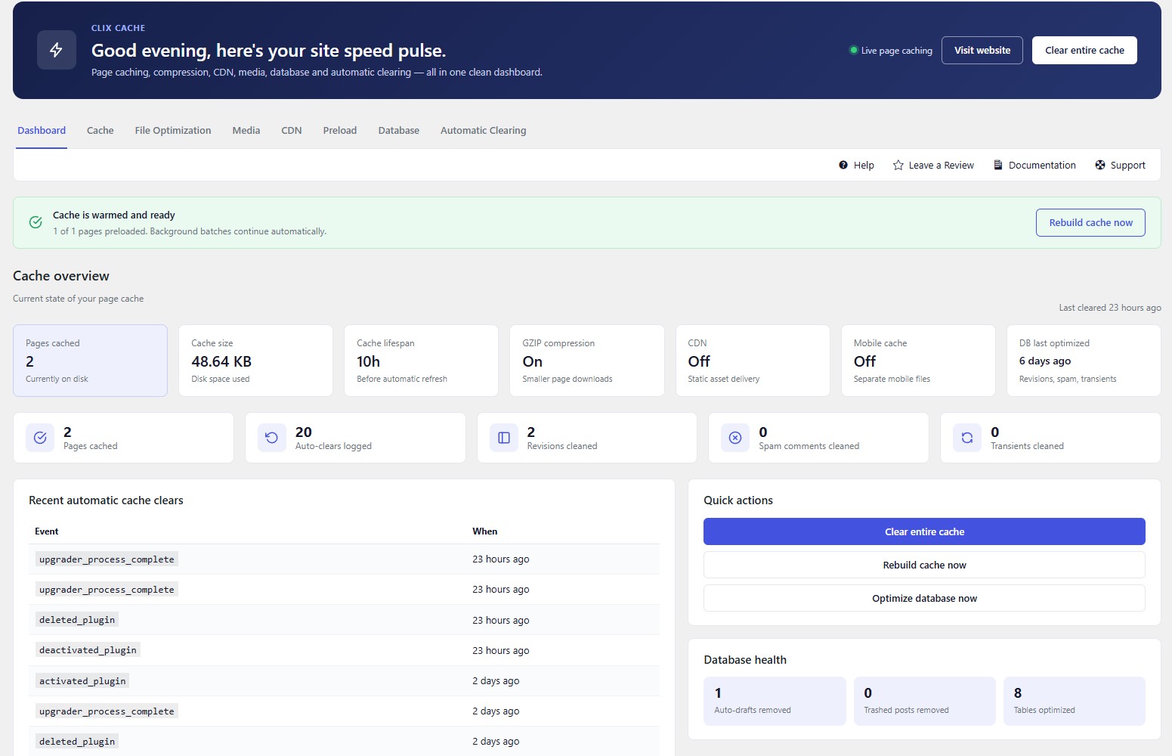This screenshot has width=1172, height=756.
Task: Click the Live page caching status label
Action: click(x=897, y=51)
